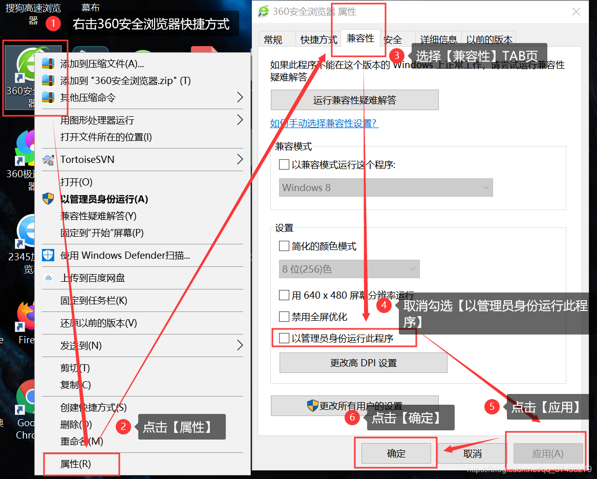Toggle 以兼容模式运行这个程序 checkbox

tap(284, 164)
